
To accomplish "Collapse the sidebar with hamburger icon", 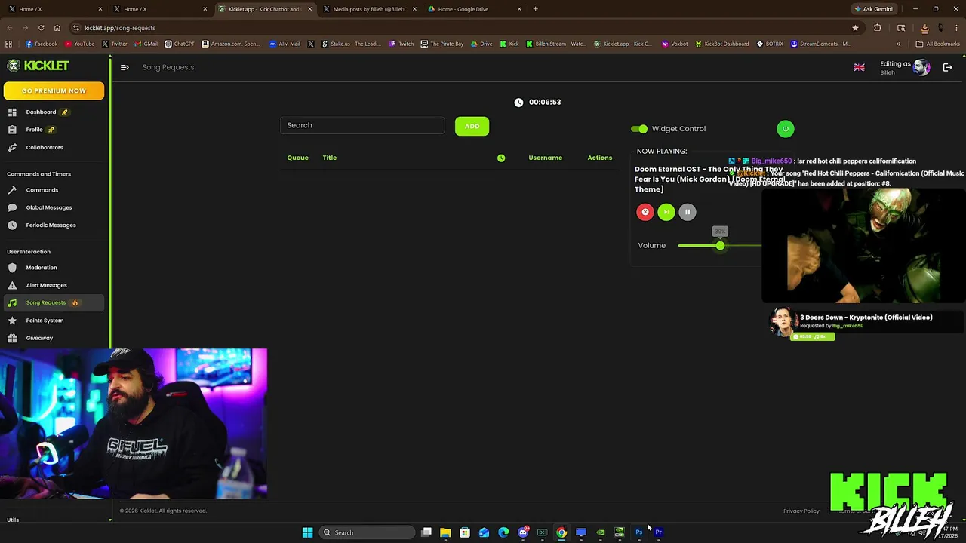I will [x=125, y=67].
